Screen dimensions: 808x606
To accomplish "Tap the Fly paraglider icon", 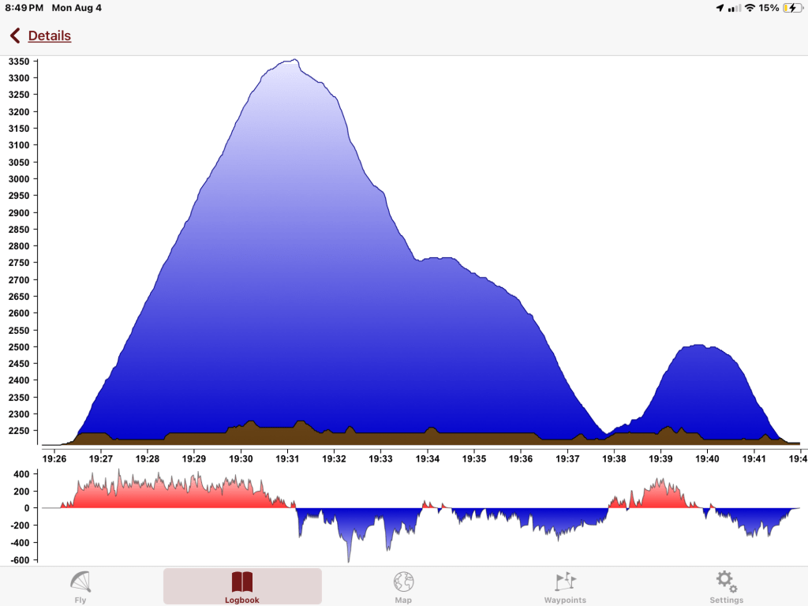I will click(x=80, y=582).
